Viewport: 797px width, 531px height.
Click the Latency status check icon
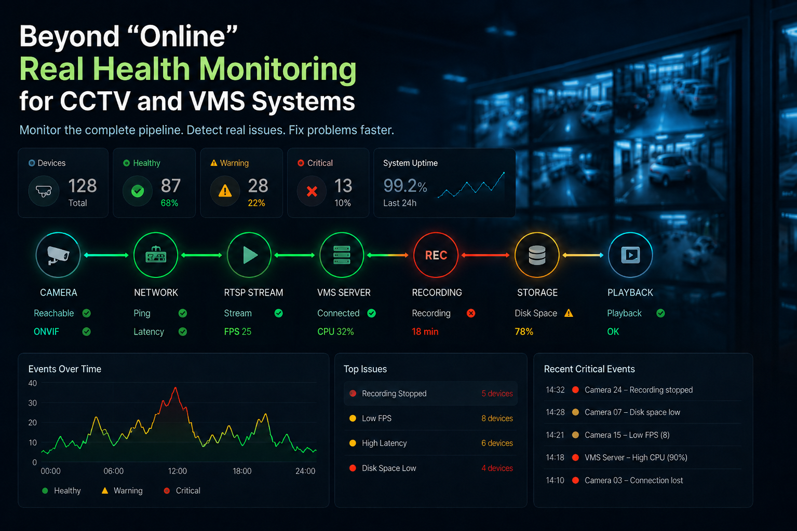(183, 331)
